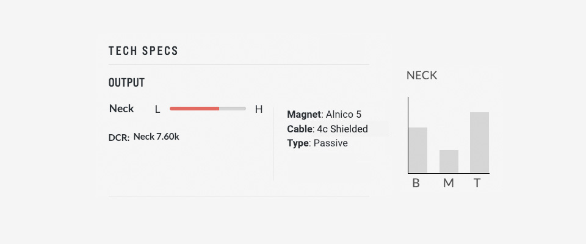Click the Type: Passive spec
This screenshot has height=244, width=586.
click(x=317, y=143)
